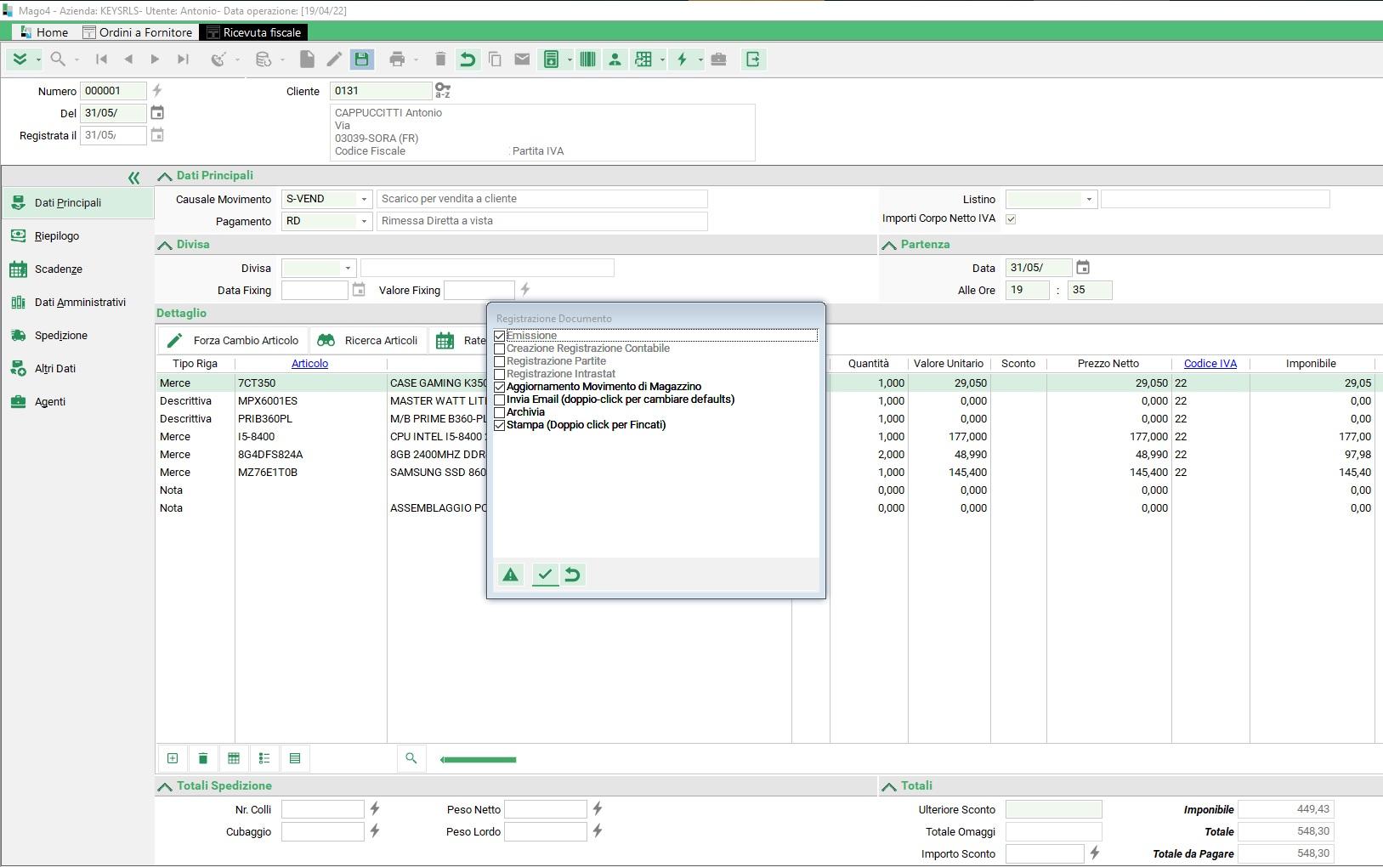The image size is (1383, 867).
Task: Click the Send email envelope toolbar icon
Action: tap(522, 59)
